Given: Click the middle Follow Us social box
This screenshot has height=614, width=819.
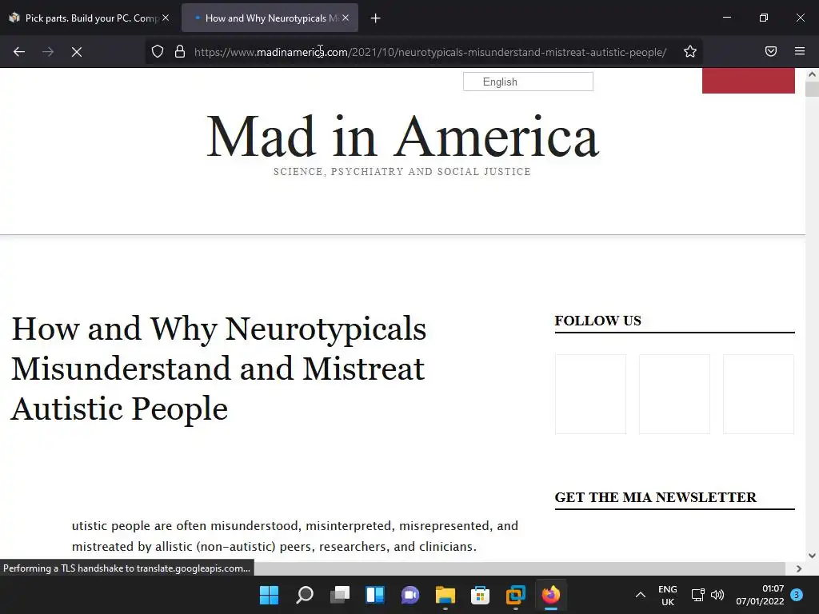Looking at the screenshot, I should (674, 394).
